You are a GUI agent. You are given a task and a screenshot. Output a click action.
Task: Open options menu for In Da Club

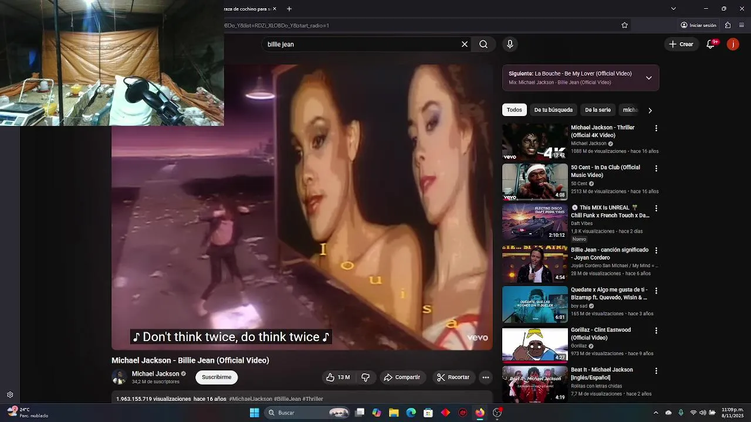(656, 168)
